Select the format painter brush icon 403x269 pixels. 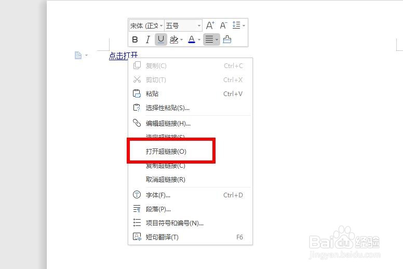click(227, 39)
